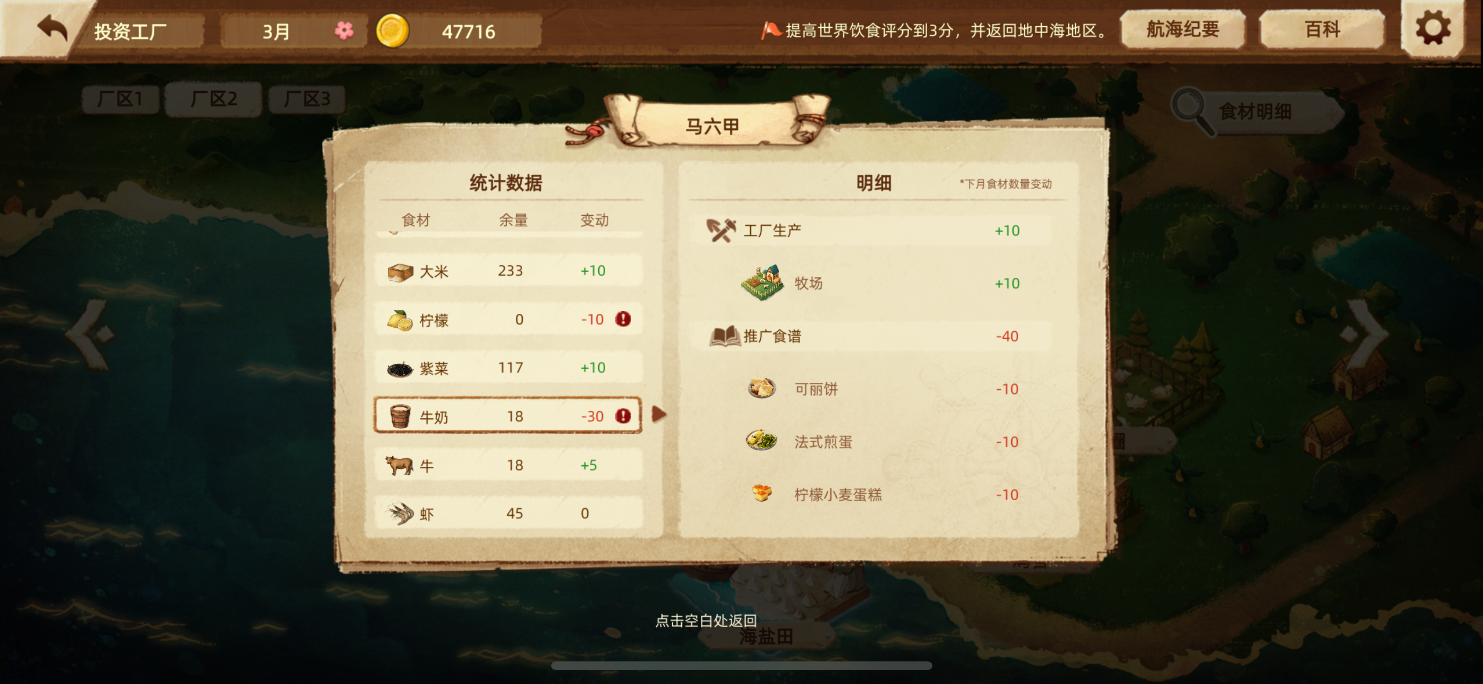The image size is (1483, 684).
Task: Click the red warning icon on 牛奶 row
Action: pyautogui.click(x=623, y=416)
